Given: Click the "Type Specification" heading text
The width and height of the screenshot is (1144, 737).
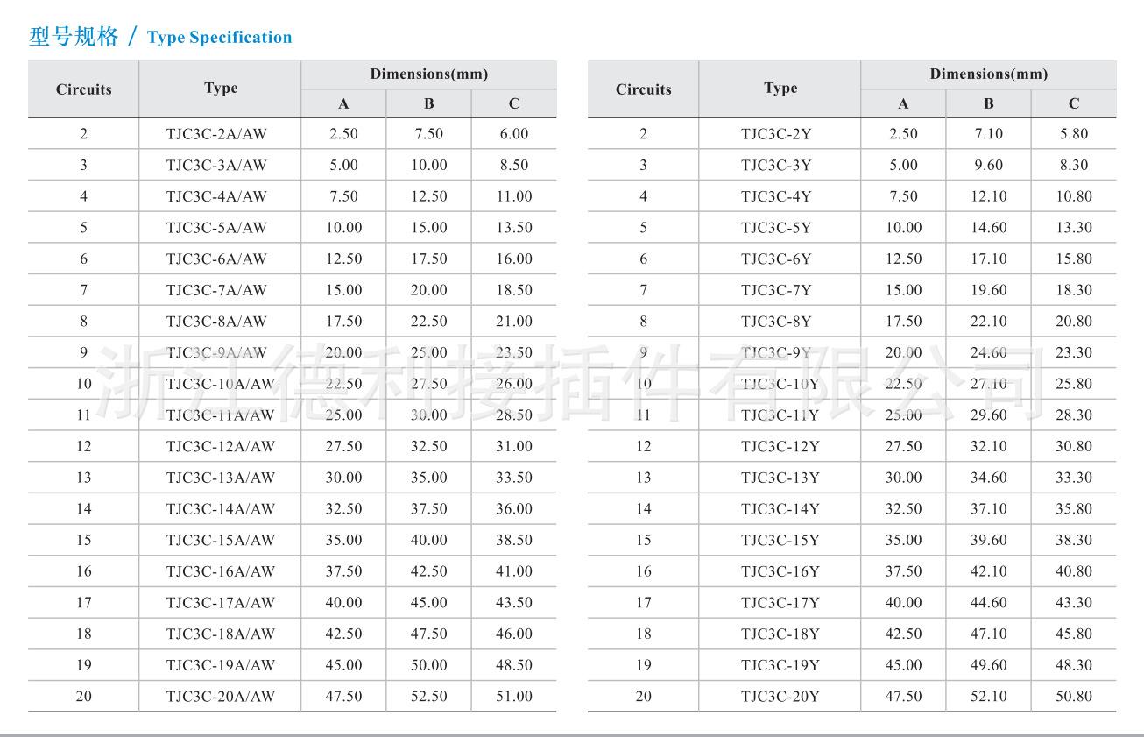Looking at the screenshot, I should 219,38.
